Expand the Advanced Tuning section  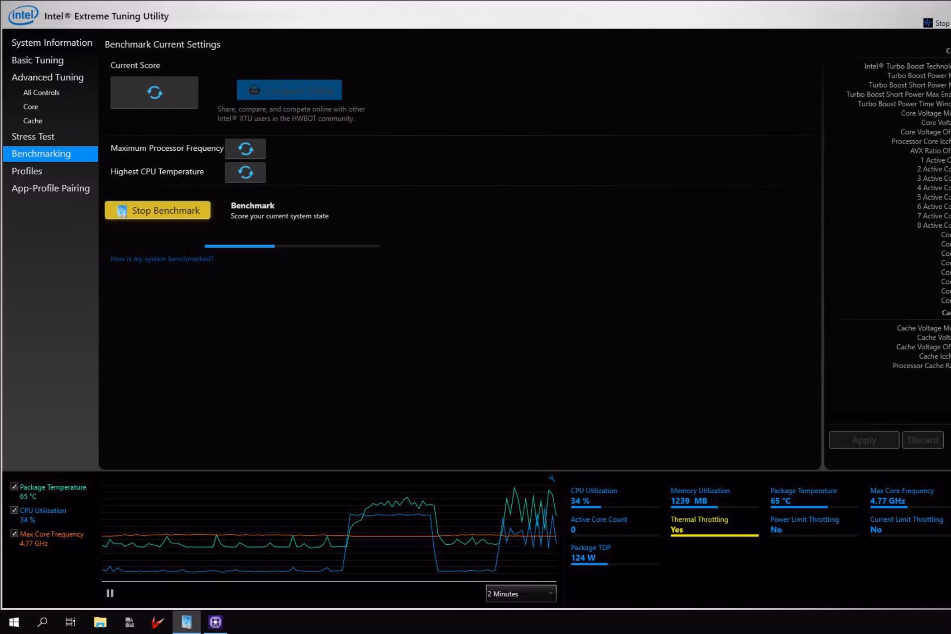[x=48, y=77]
